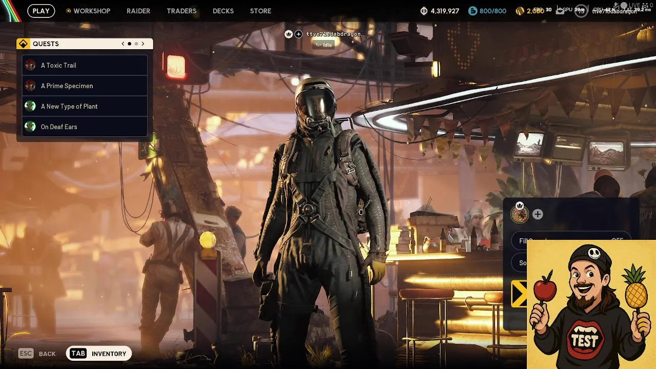This screenshot has height=369, width=656.
Task: Click trader portrait icon on A New Type of Plant
Action: (30, 106)
